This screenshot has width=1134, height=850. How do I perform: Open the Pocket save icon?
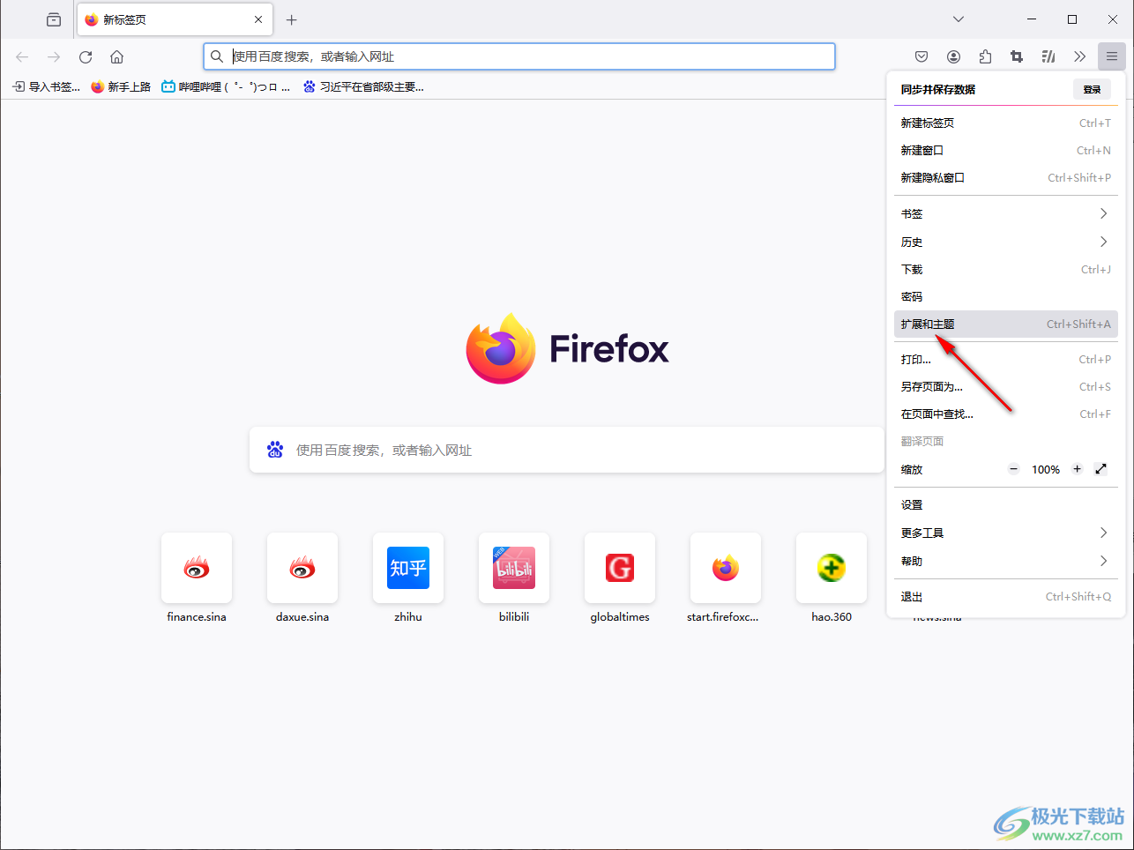coord(921,56)
